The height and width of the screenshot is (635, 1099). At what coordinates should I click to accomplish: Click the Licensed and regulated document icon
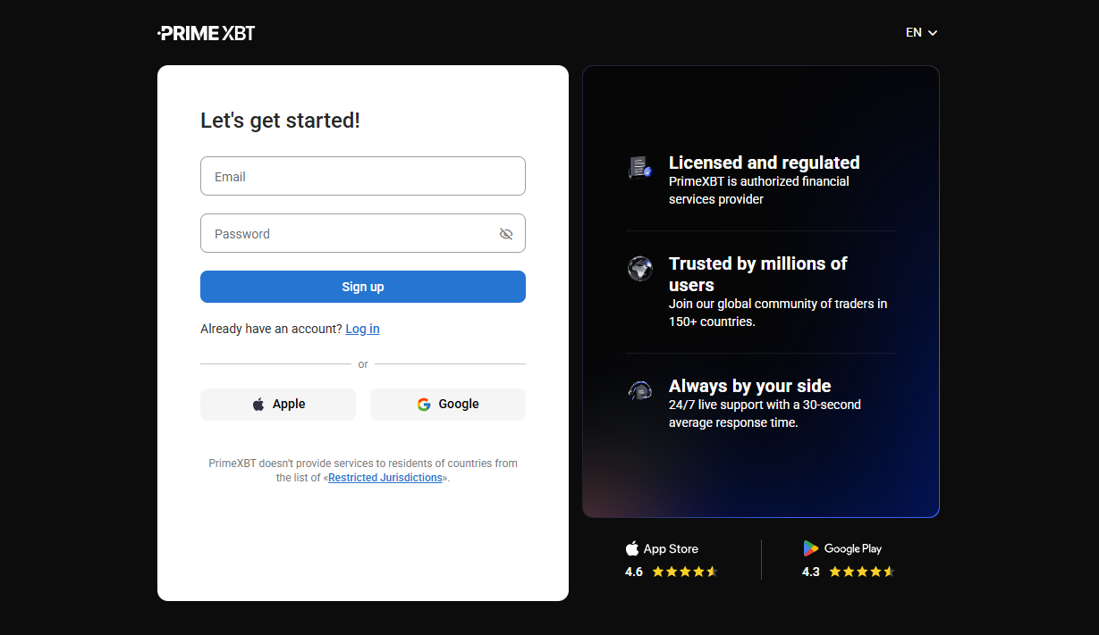coord(640,167)
